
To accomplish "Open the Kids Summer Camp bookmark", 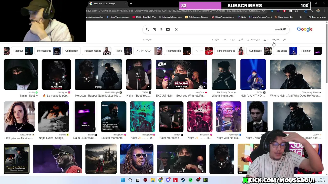I will (x=197, y=17).
